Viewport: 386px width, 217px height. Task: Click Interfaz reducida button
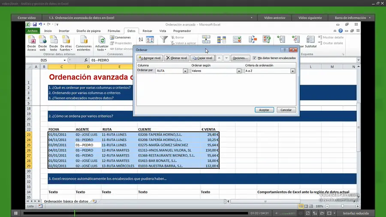(x=356, y=213)
